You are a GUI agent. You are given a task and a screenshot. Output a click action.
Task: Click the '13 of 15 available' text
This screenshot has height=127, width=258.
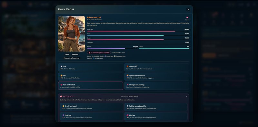[x=130, y=96]
